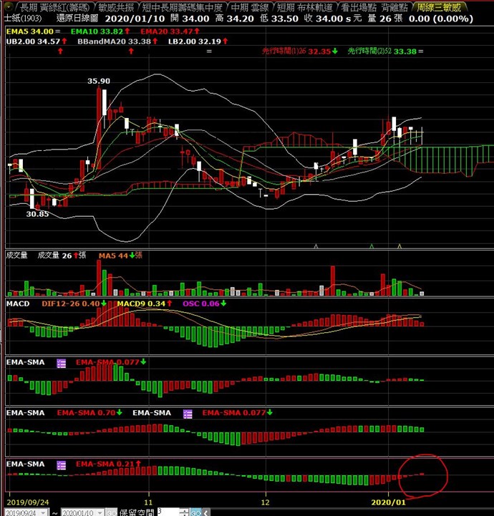Click the 2020/01 timeline marker

click(388, 502)
